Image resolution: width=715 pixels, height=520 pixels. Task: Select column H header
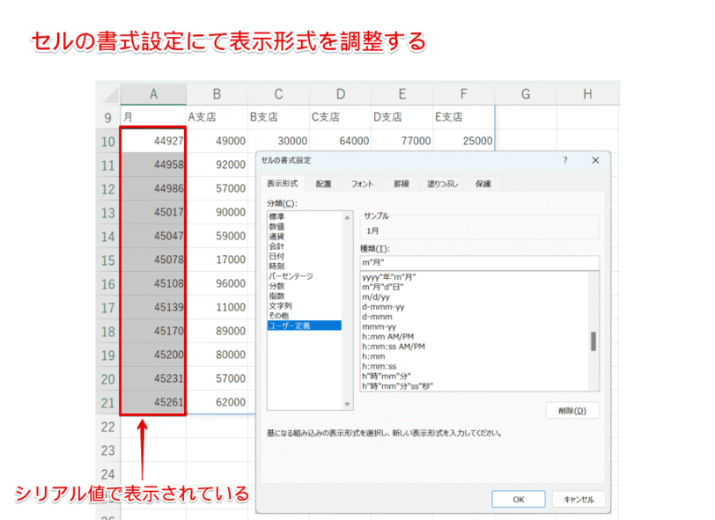pyautogui.click(x=588, y=94)
